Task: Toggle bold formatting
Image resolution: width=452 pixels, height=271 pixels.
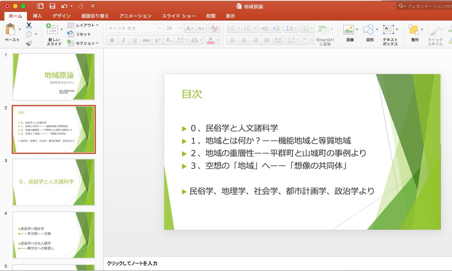Action: tap(112, 40)
